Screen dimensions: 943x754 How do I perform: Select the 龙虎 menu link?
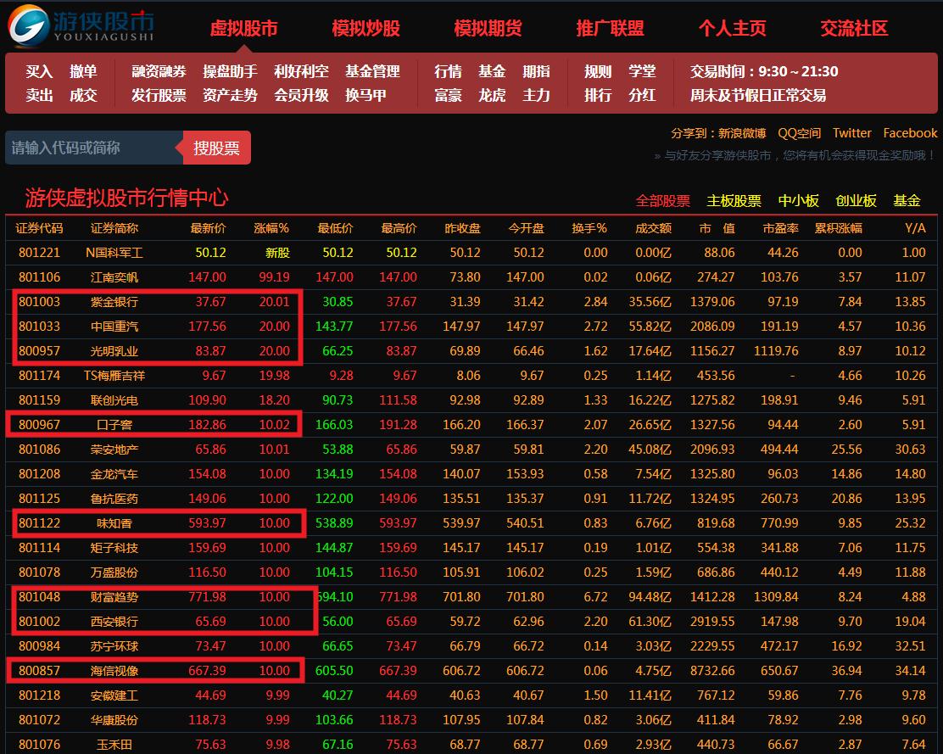click(492, 95)
